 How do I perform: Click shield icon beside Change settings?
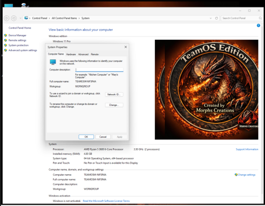(x=236, y=175)
